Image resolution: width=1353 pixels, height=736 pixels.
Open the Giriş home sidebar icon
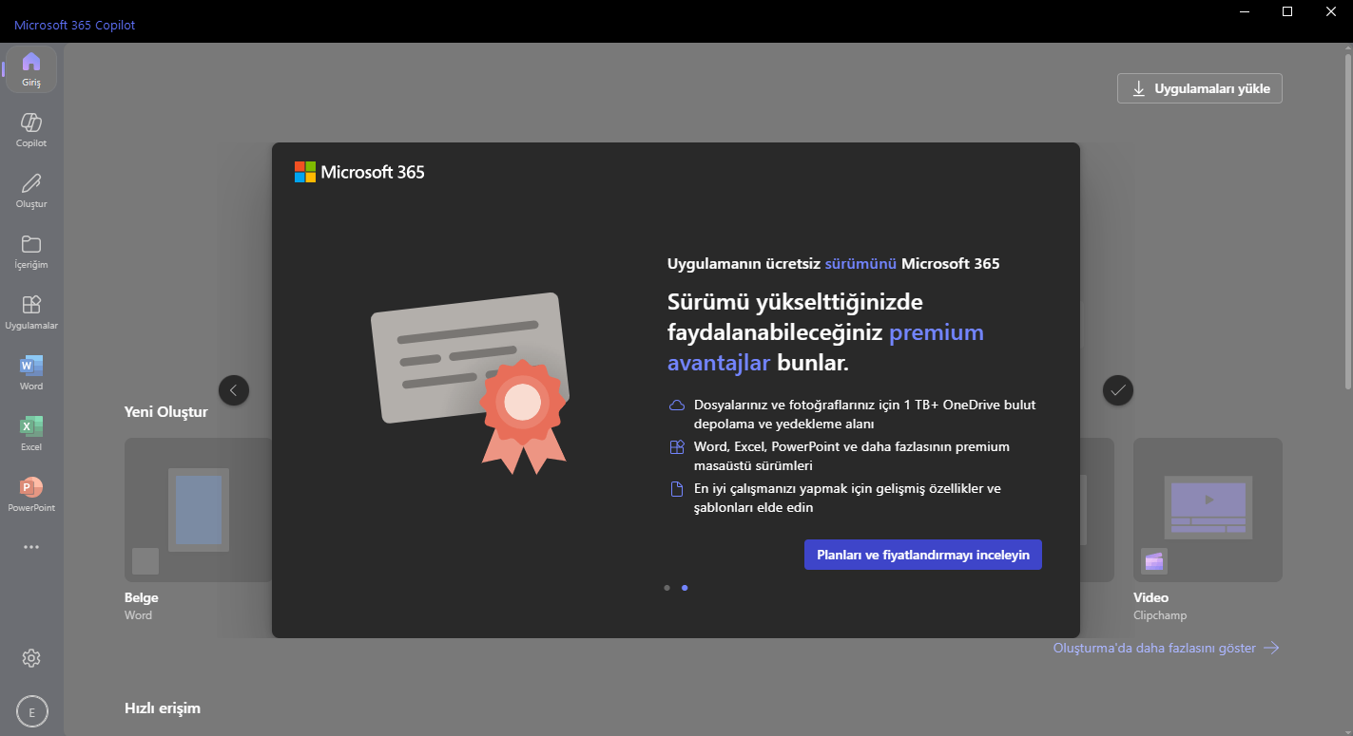[x=31, y=69]
